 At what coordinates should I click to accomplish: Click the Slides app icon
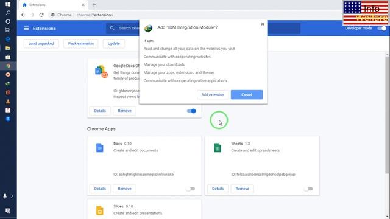(100, 210)
